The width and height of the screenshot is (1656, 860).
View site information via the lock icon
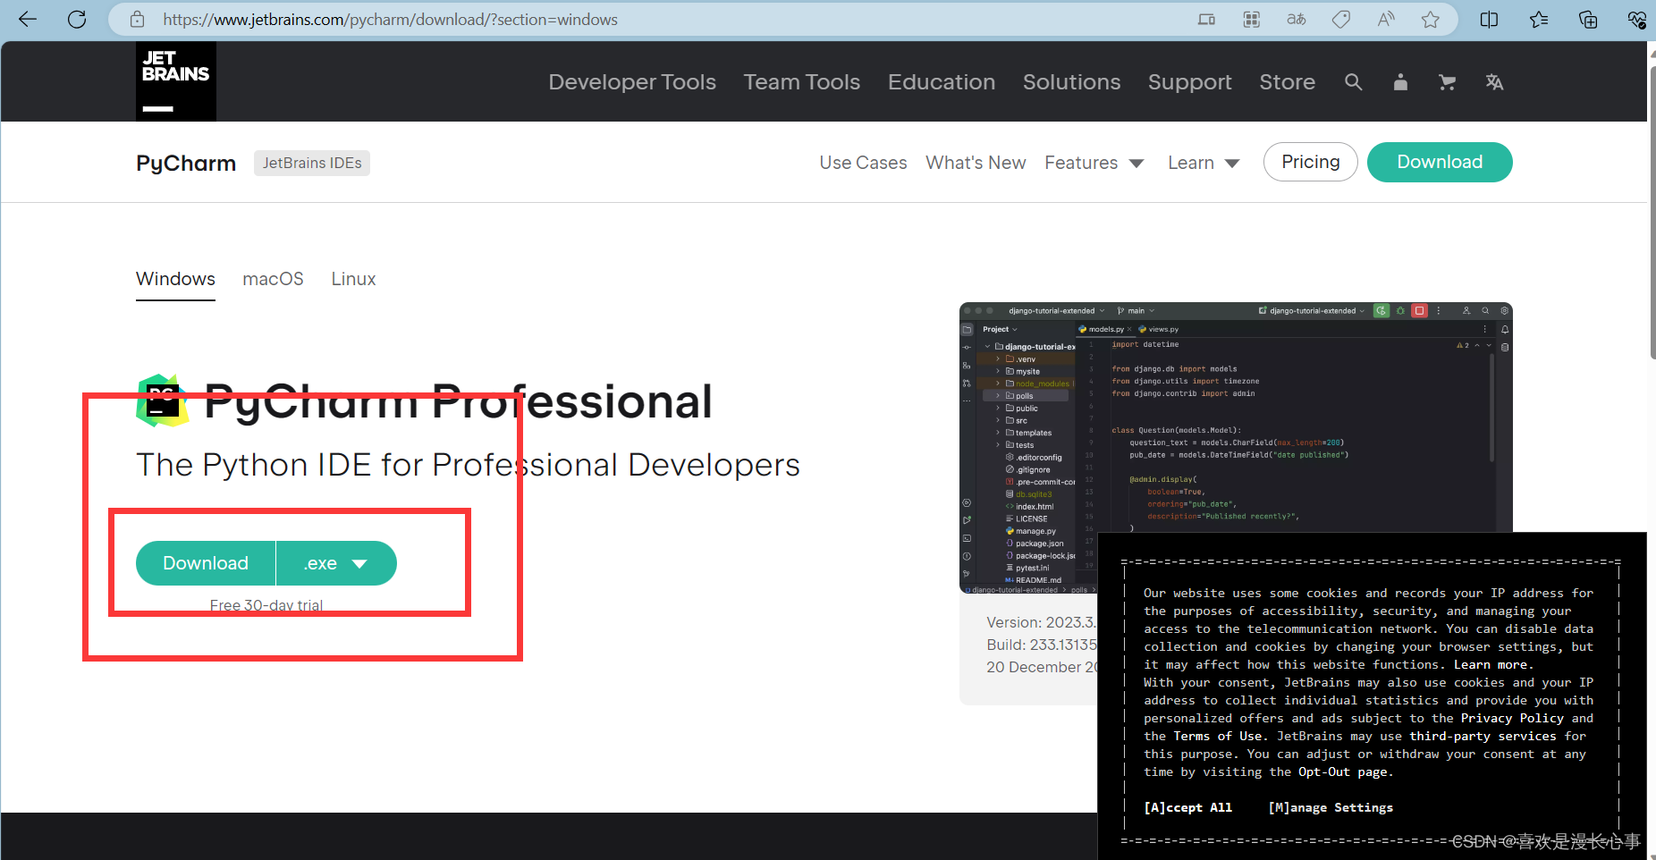(x=137, y=19)
